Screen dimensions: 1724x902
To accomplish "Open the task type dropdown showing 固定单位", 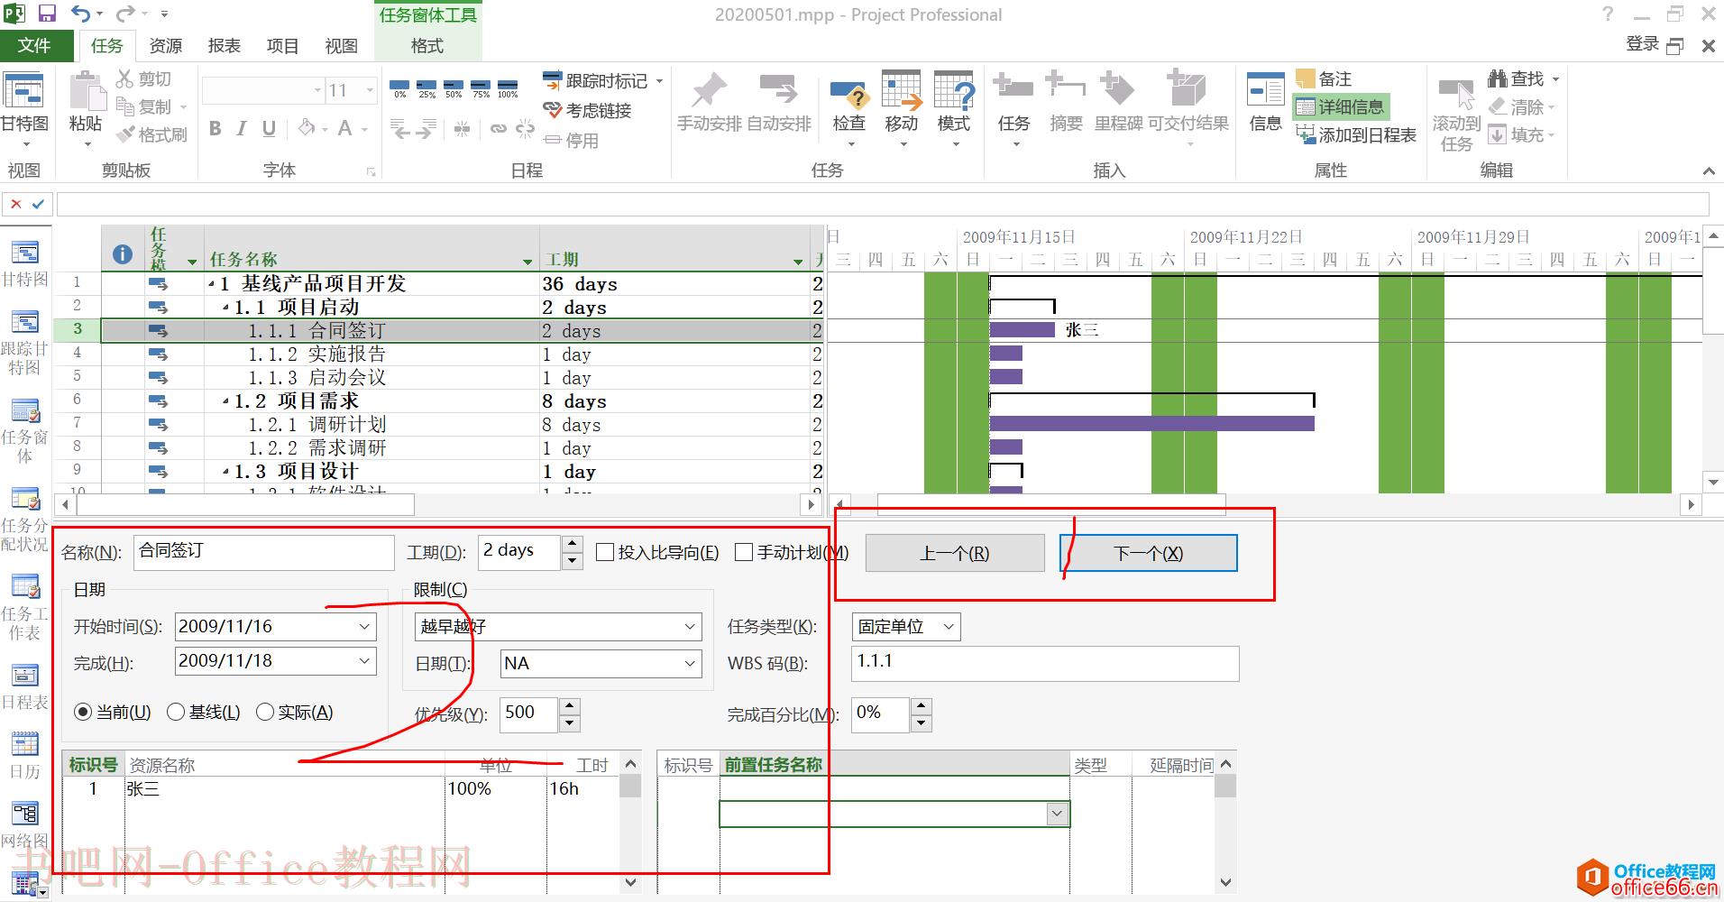I will pyautogui.click(x=948, y=627).
